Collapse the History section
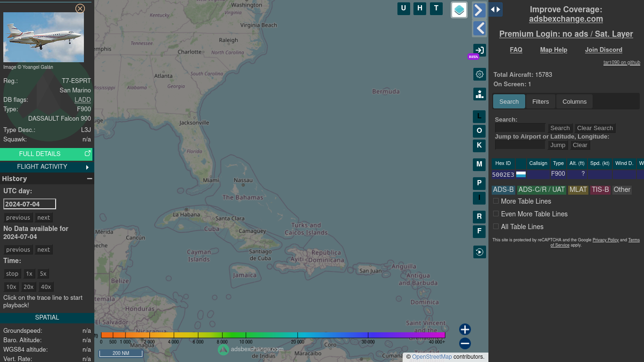The image size is (644, 362). click(90, 179)
